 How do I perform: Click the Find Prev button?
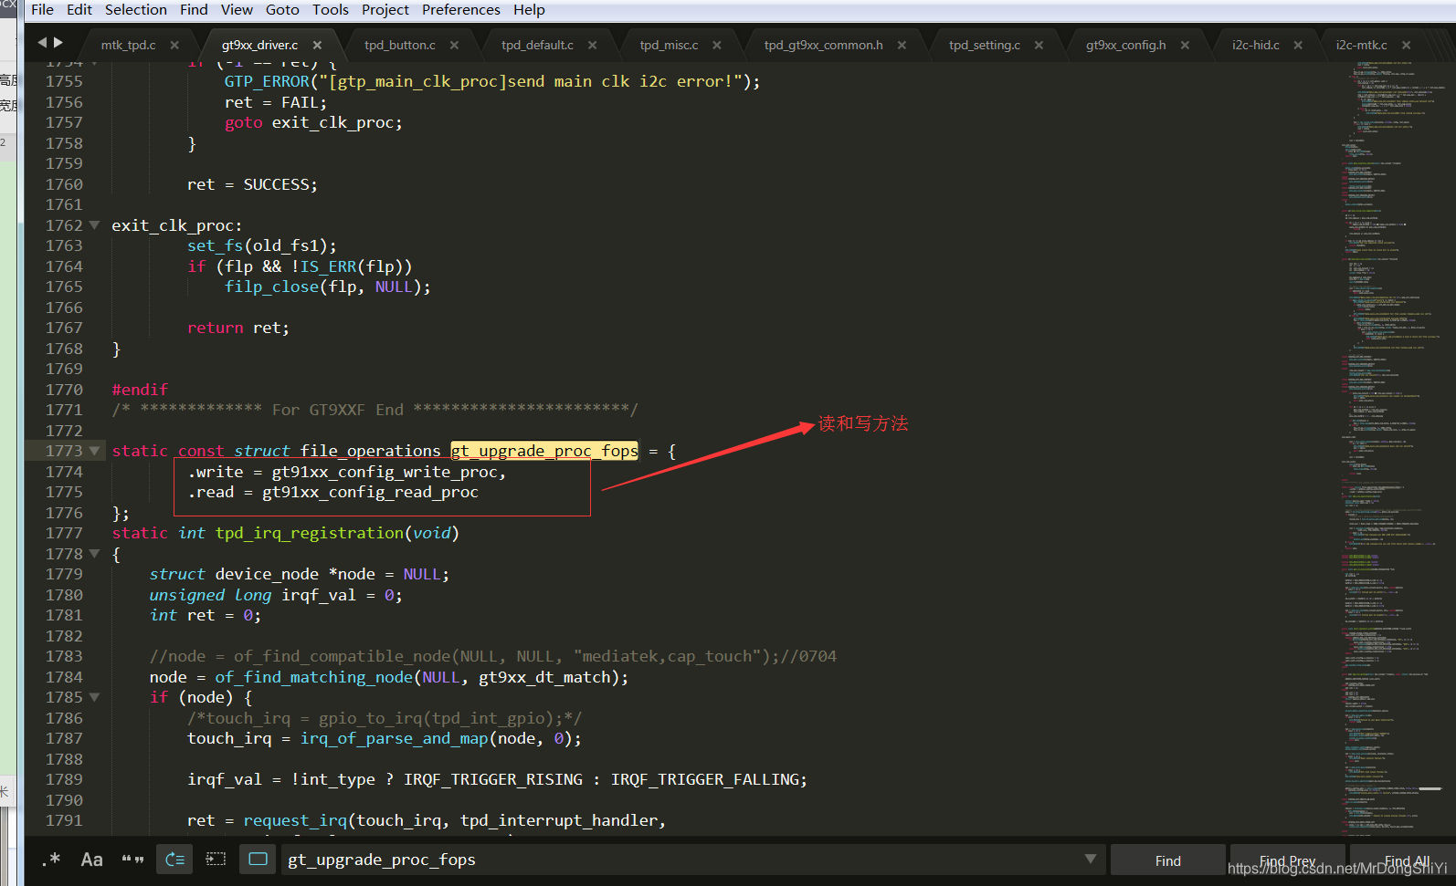click(x=1287, y=860)
